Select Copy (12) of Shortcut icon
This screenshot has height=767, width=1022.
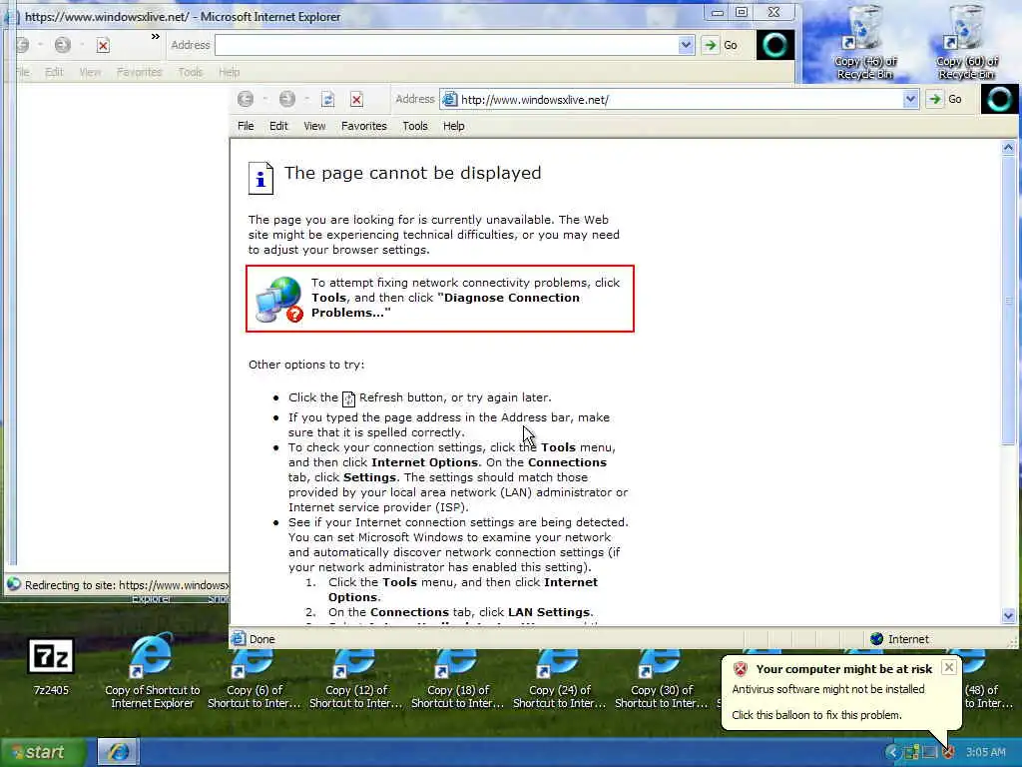[x=356, y=678]
